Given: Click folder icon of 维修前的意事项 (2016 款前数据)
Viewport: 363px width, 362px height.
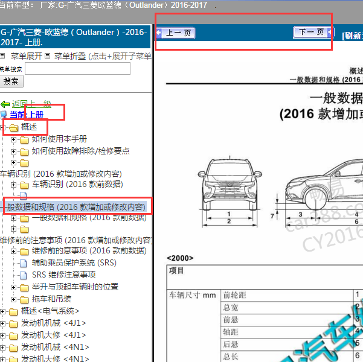Looking at the screenshot, I should tap(24, 252).
